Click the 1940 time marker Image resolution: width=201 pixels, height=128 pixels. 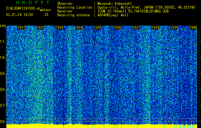tap(193, 28)
